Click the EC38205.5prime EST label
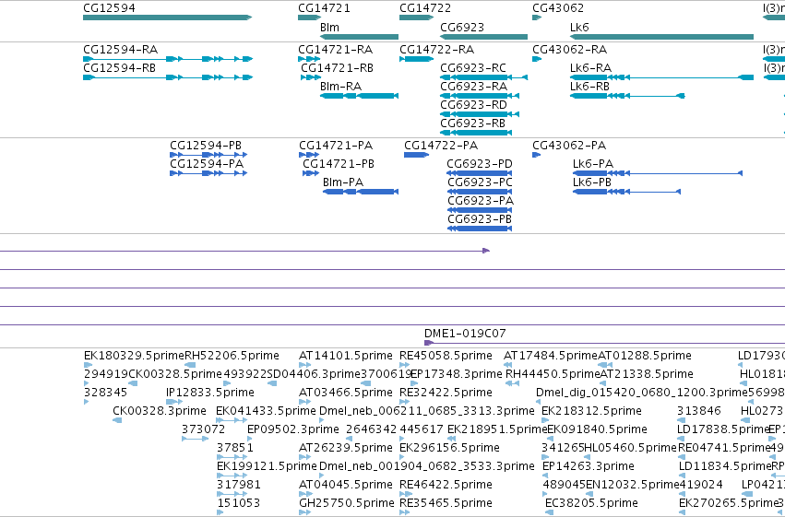The width and height of the screenshot is (785, 517). pos(592,503)
